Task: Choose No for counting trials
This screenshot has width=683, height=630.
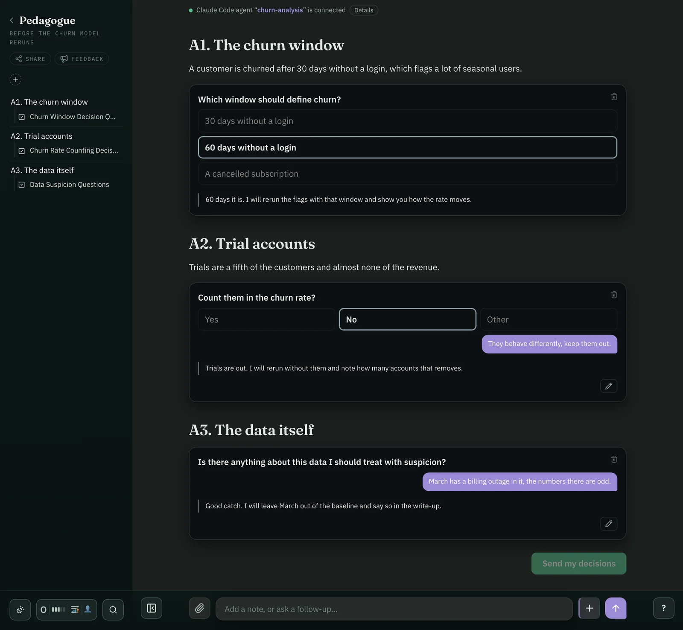Action: [407, 319]
